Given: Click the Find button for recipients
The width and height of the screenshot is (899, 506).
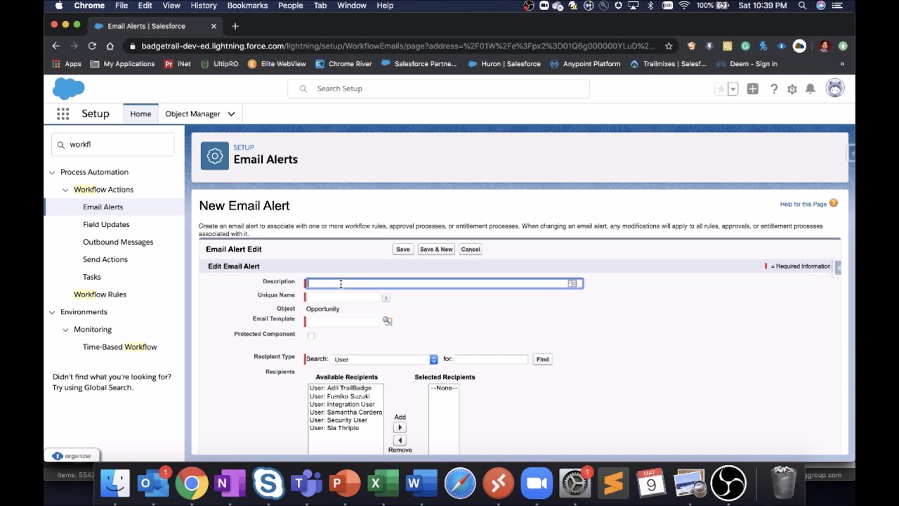Looking at the screenshot, I should tap(542, 359).
